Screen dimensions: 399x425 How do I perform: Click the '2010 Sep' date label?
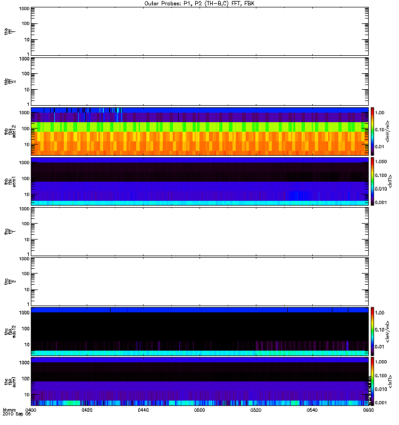tap(14, 414)
